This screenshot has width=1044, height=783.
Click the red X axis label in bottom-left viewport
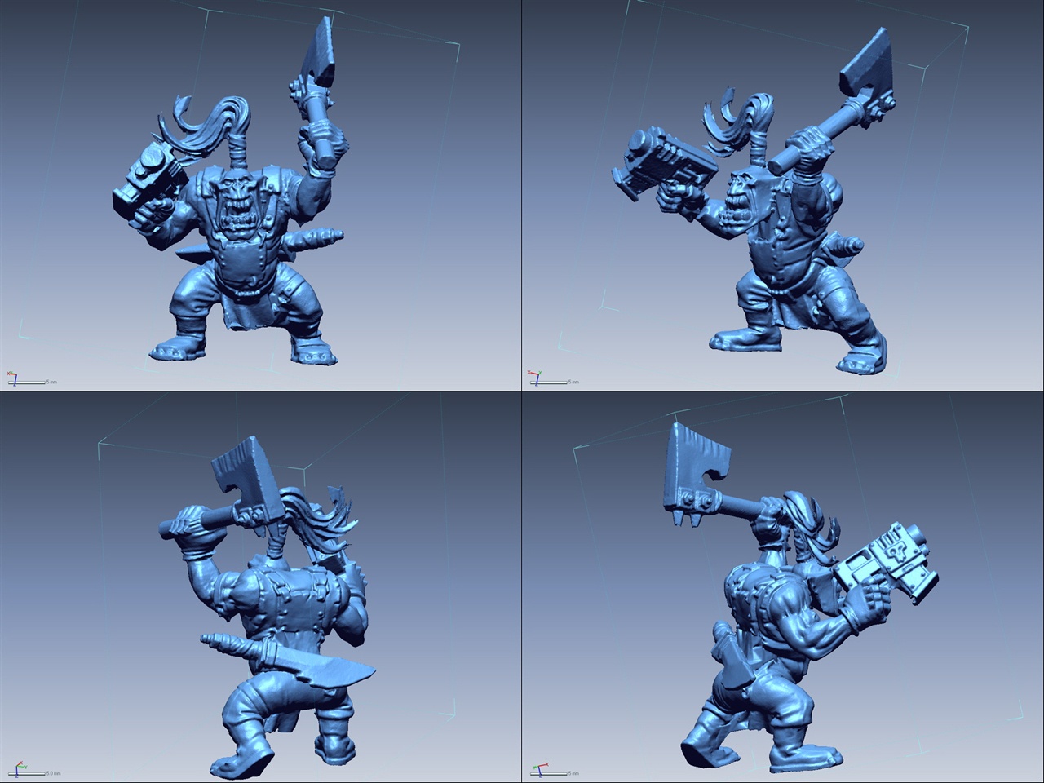coord(20,762)
